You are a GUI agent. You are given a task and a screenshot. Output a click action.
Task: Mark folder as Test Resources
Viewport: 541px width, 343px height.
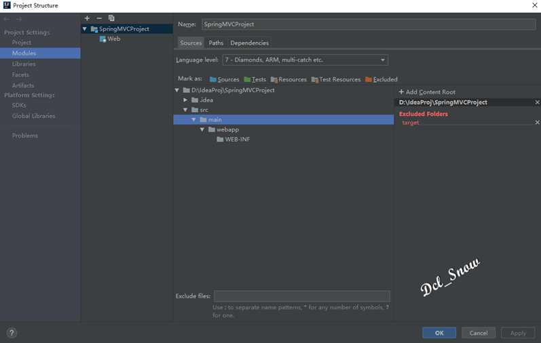tap(336, 79)
